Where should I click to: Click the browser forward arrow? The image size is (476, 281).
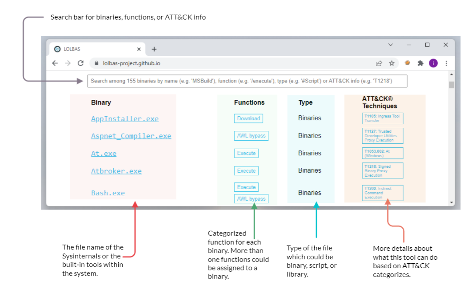(68, 63)
